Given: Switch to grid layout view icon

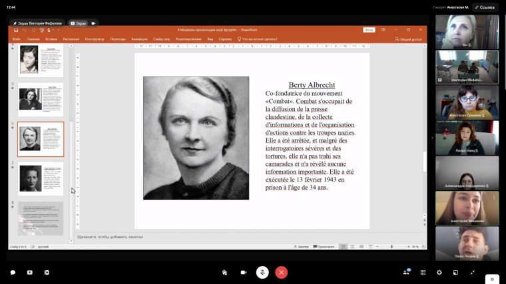Looking at the screenshot, I should coord(423,273).
